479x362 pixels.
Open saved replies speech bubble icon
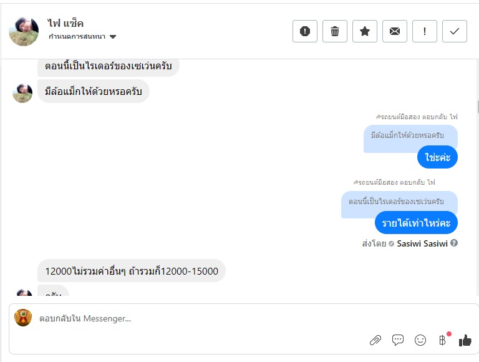click(x=398, y=340)
